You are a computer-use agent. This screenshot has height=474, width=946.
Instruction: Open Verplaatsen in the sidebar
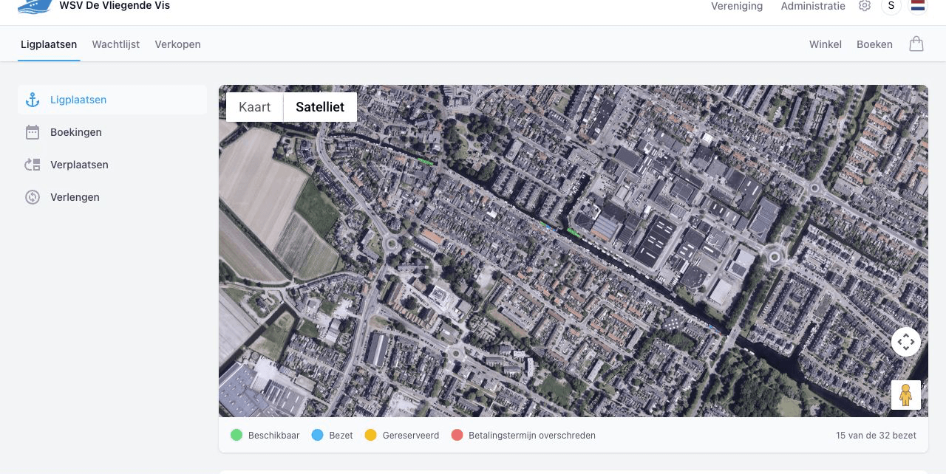click(x=112, y=165)
